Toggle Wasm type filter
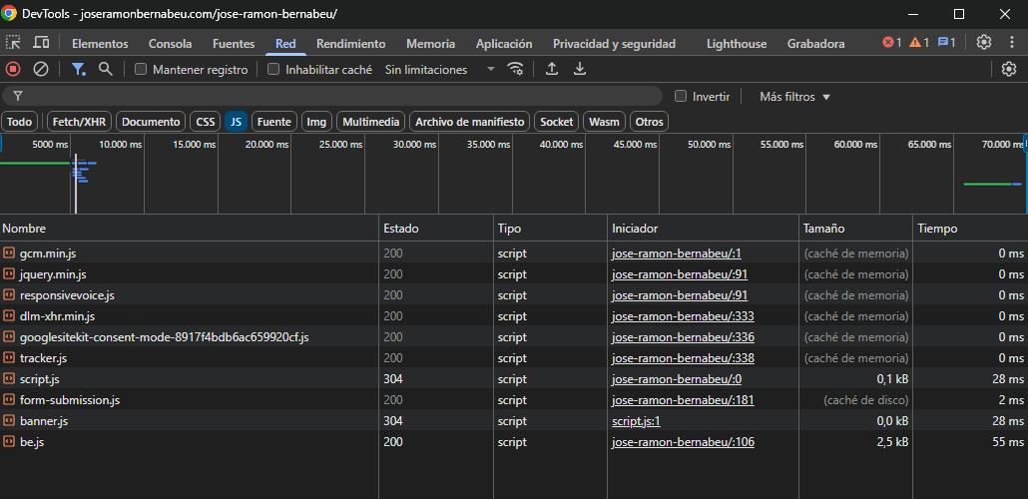 604,122
